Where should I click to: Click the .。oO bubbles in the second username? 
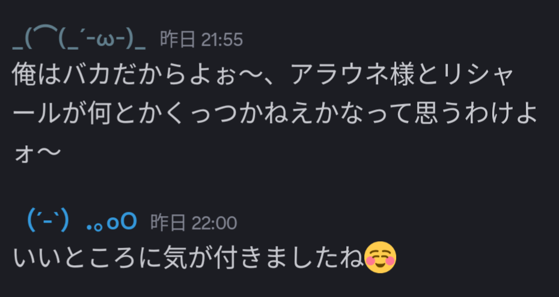point(112,223)
